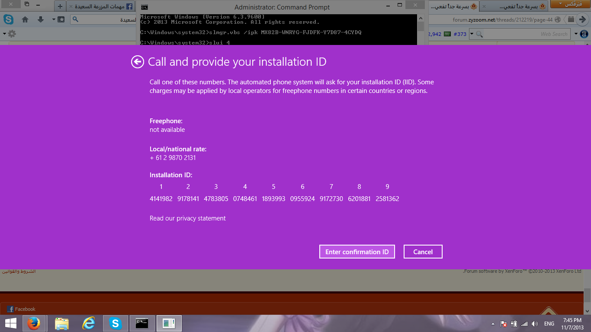Open Skype from the taskbar

coord(116,323)
